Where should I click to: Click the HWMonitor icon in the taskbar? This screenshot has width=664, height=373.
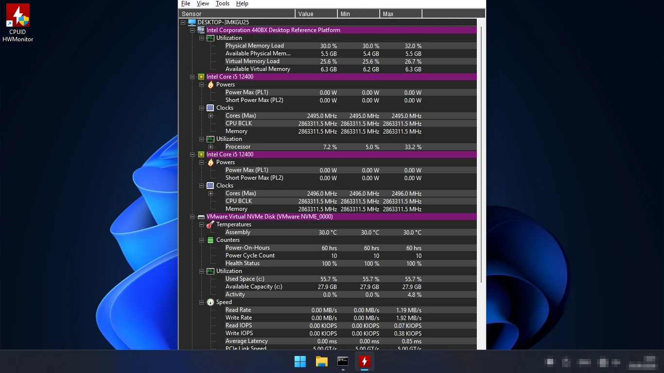(x=365, y=361)
